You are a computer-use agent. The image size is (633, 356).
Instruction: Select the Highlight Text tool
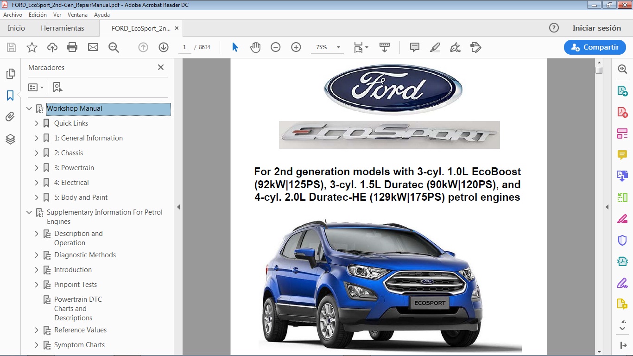(435, 47)
